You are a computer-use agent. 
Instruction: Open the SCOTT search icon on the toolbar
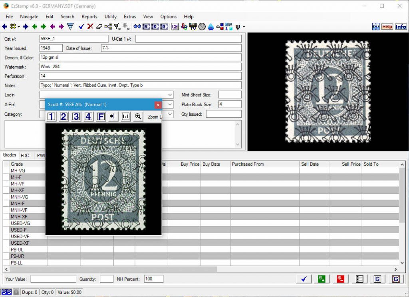pos(146,27)
